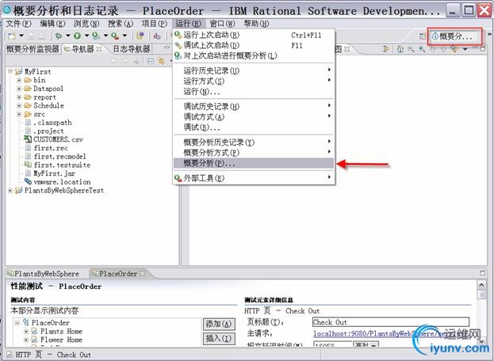Collapse the MyFirst project node
494x361 pixels.
(x=10, y=71)
